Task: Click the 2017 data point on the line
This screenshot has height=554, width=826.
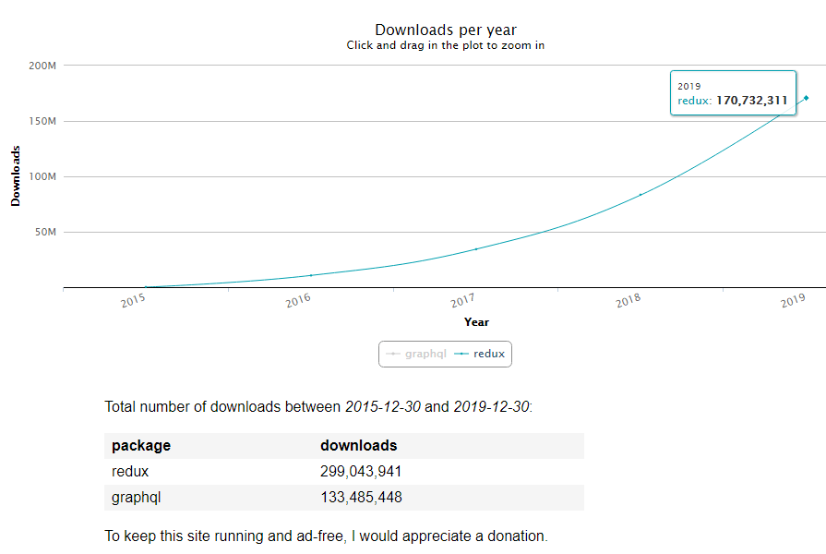Action: click(x=476, y=249)
